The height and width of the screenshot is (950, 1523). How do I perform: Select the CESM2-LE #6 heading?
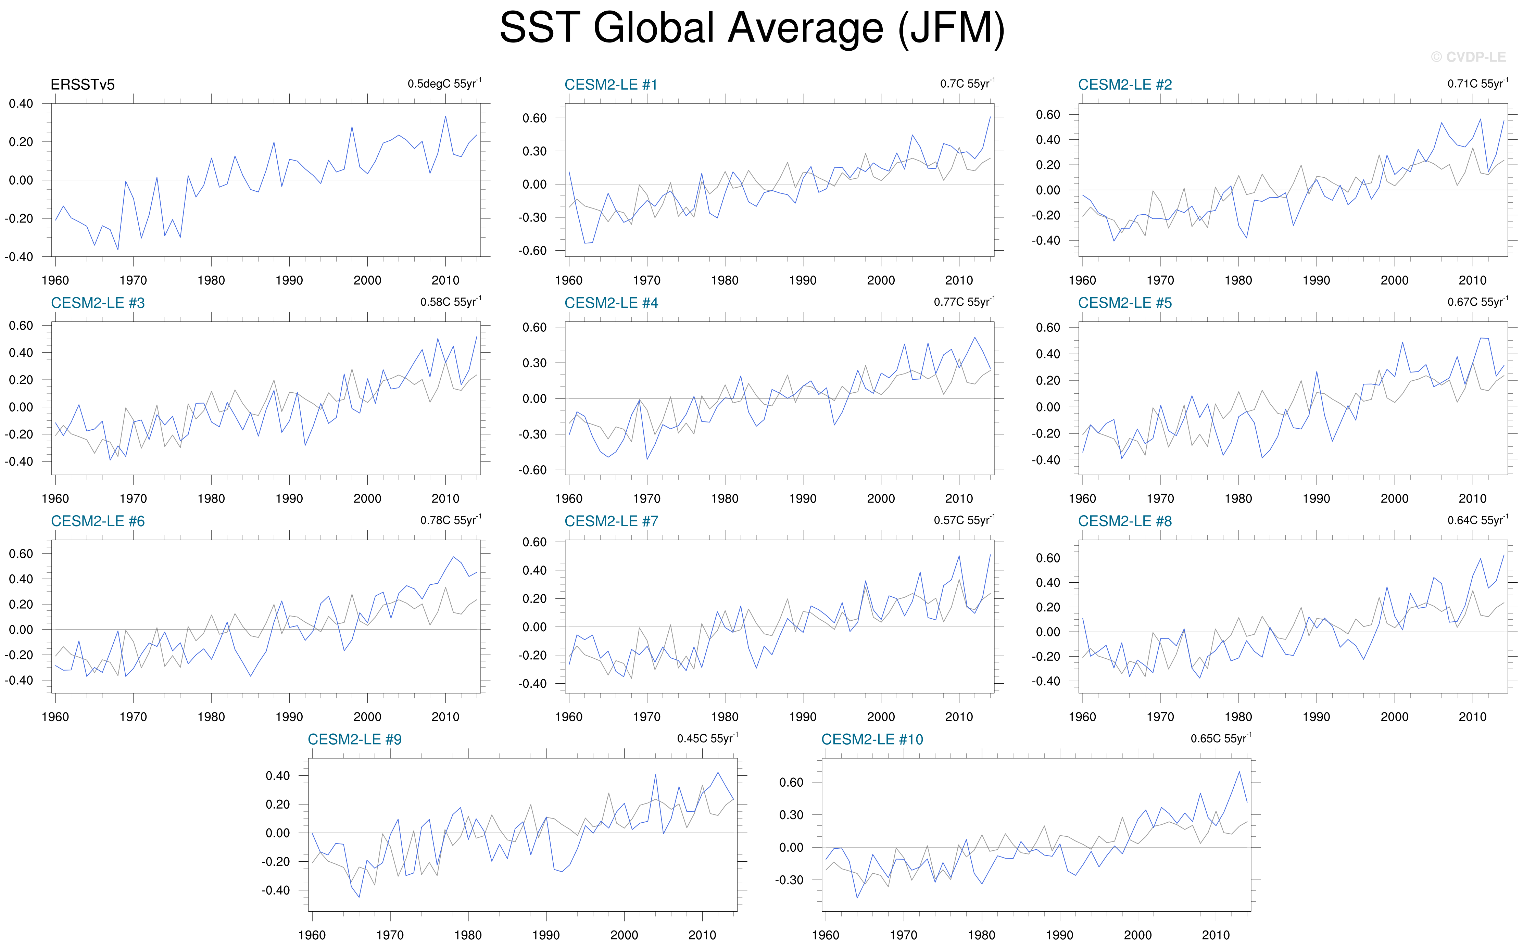point(97,521)
